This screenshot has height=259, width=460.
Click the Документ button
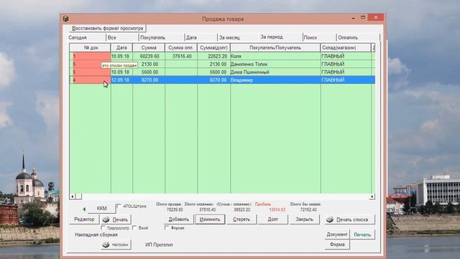tap(337, 235)
